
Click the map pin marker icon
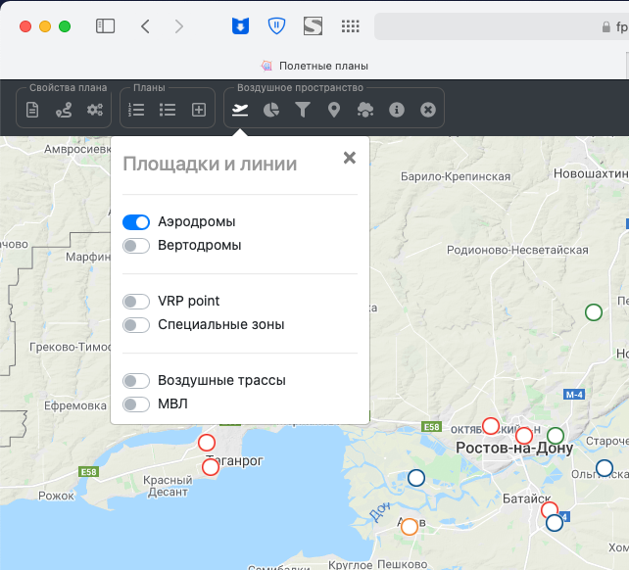coord(334,110)
